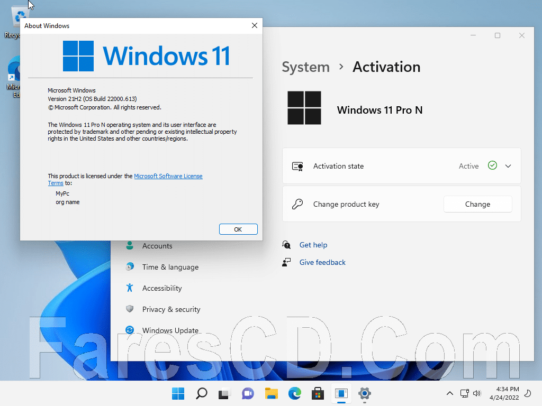
Task: Click the org name text
Action: (x=68, y=202)
